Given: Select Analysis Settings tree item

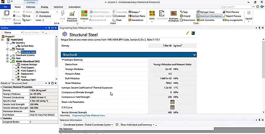Looking at the screenshot, I should [29, 64].
